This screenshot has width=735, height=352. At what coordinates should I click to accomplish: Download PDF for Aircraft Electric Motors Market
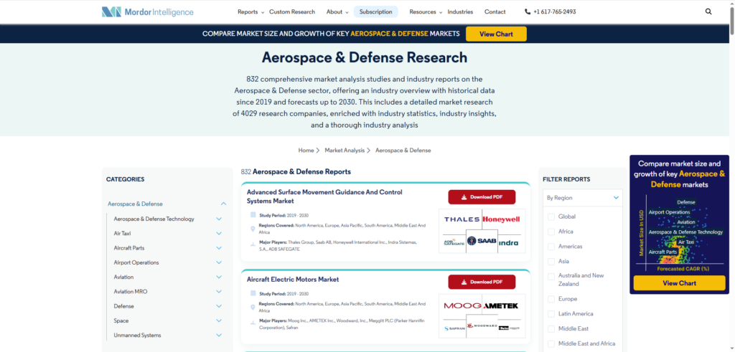pos(482,282)
